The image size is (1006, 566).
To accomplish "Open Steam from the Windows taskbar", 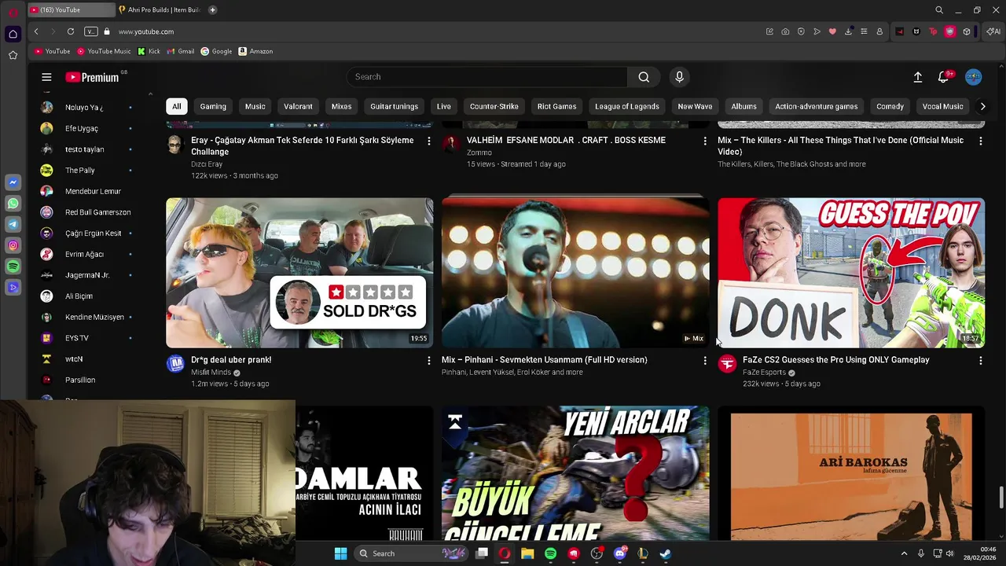I will coord(665,553).
